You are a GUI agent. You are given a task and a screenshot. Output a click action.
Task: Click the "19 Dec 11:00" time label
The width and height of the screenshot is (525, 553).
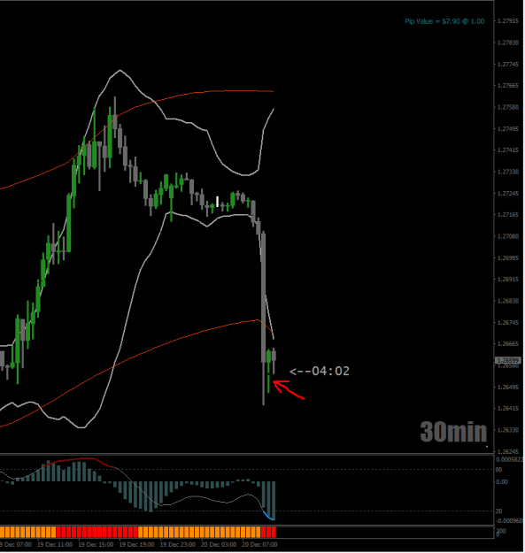pyautogui.click(x=55, y=544)
